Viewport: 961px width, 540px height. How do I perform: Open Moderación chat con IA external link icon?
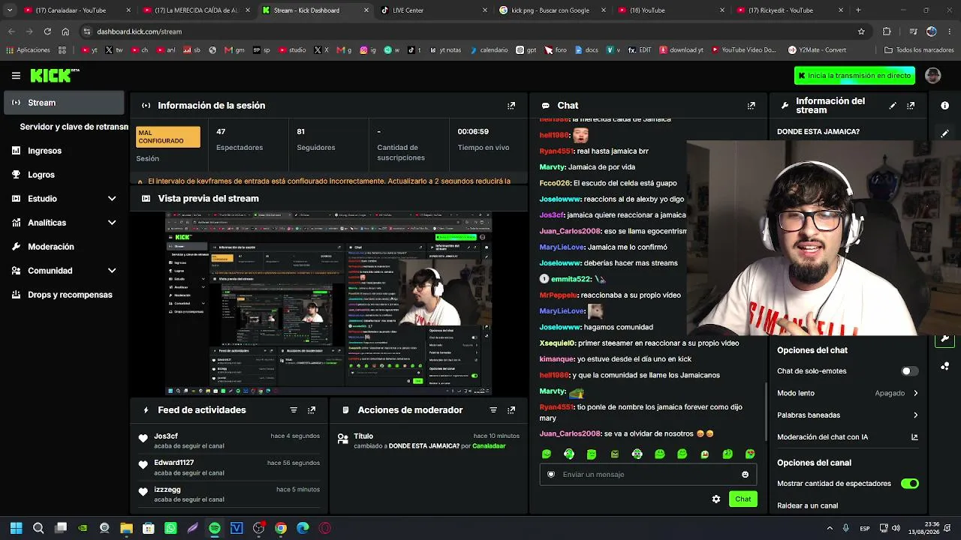click(914, 437)
